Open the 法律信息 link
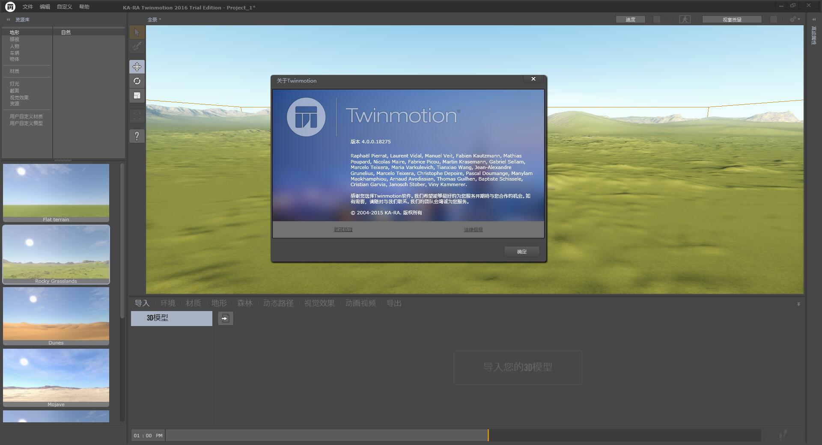The image size is (822, 445). pyautogui.click(x=473, y=230)
